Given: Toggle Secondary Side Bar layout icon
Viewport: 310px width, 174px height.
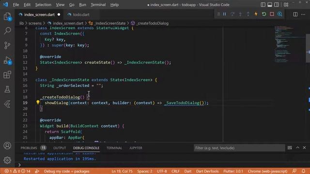Looking at the screenshot, I should tap(277, 4).
